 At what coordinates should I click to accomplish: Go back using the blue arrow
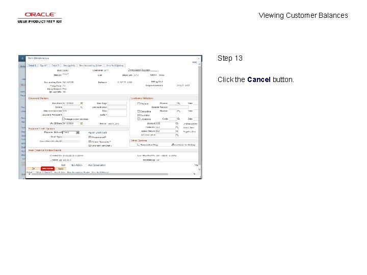(x=22, y=58)
